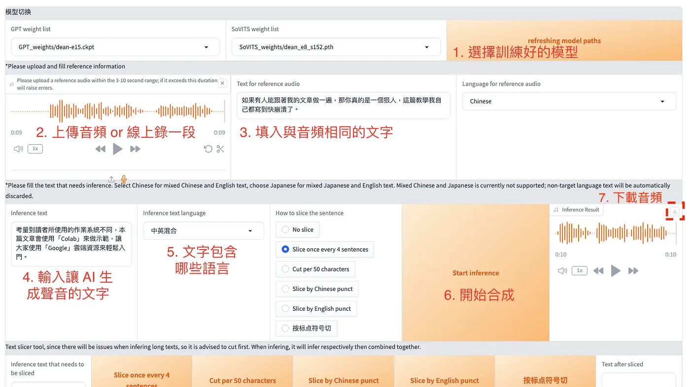Play the inference result audio
This screenshot has height=387, width=690.
(616, 270)
